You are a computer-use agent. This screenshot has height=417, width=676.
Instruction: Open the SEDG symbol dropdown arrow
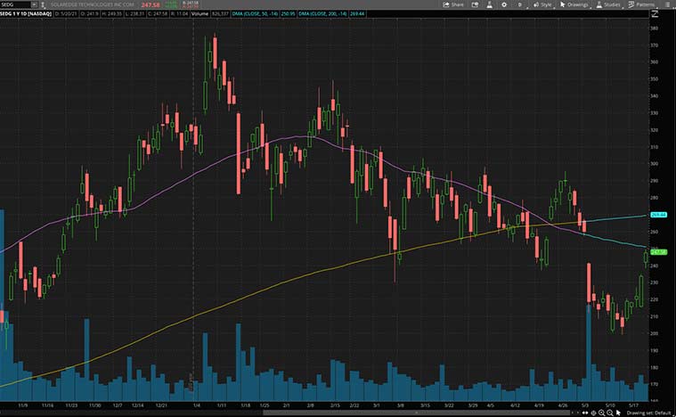point(36,4)
